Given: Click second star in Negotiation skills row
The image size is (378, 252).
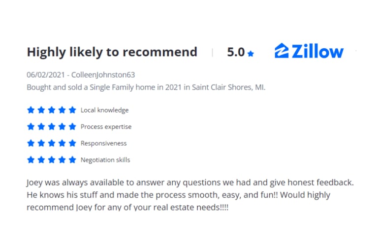Looking at the screenshot, I should (x=41, y=160).
